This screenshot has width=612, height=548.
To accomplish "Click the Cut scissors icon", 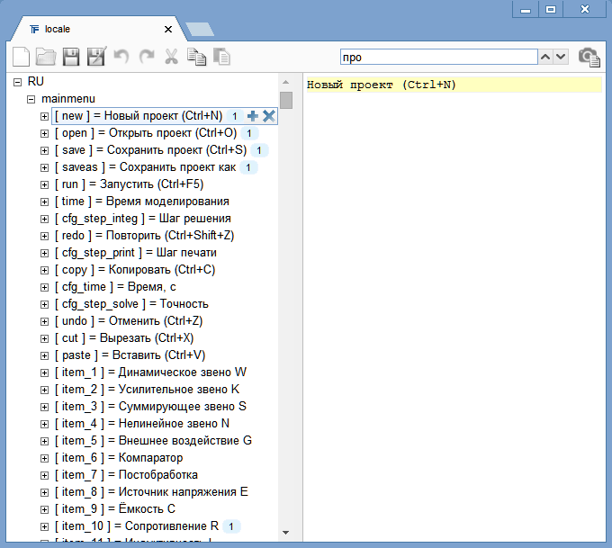I will [171, 57].
